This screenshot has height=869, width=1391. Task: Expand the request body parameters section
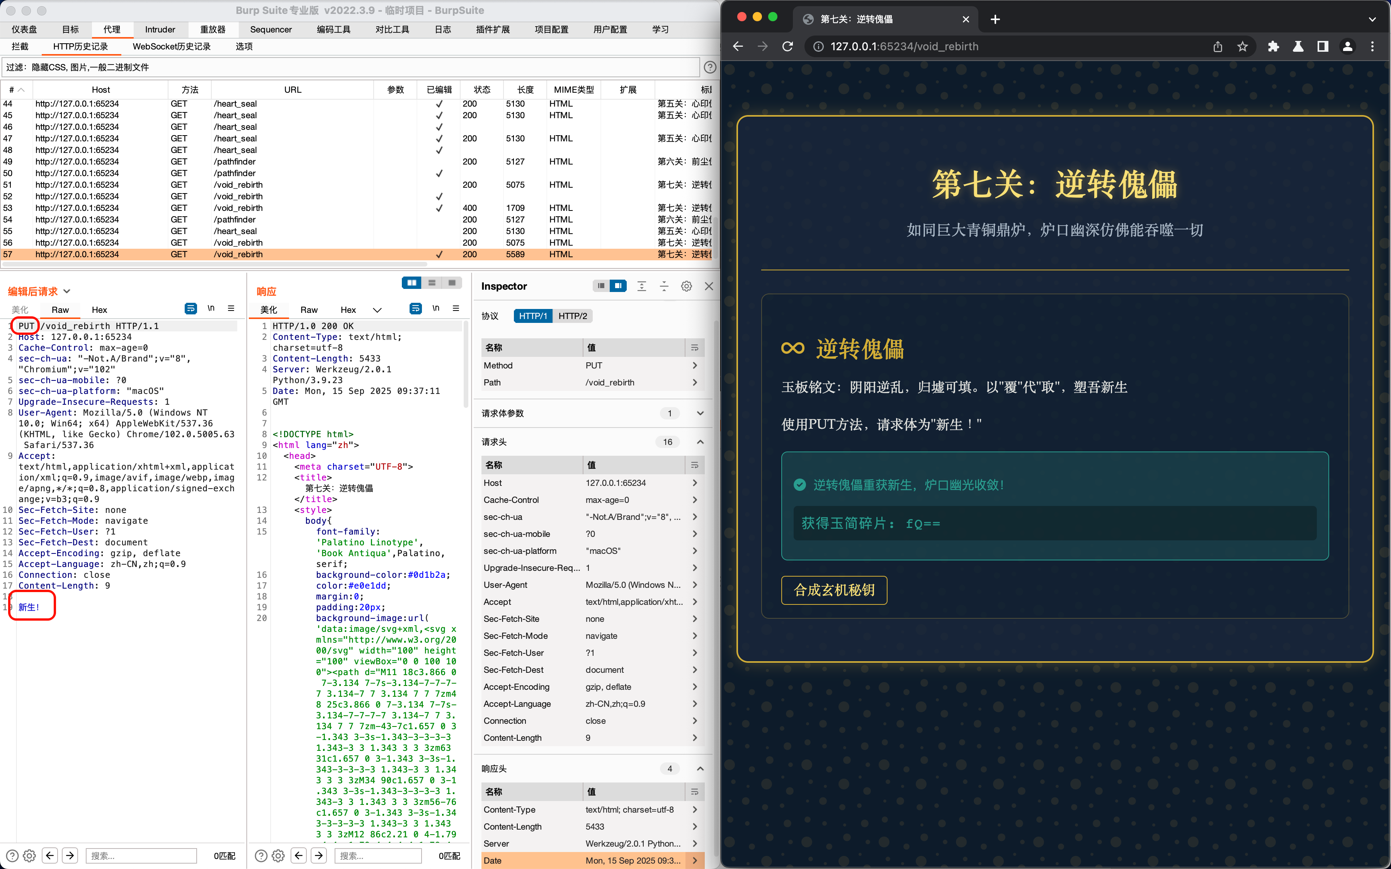700,413
